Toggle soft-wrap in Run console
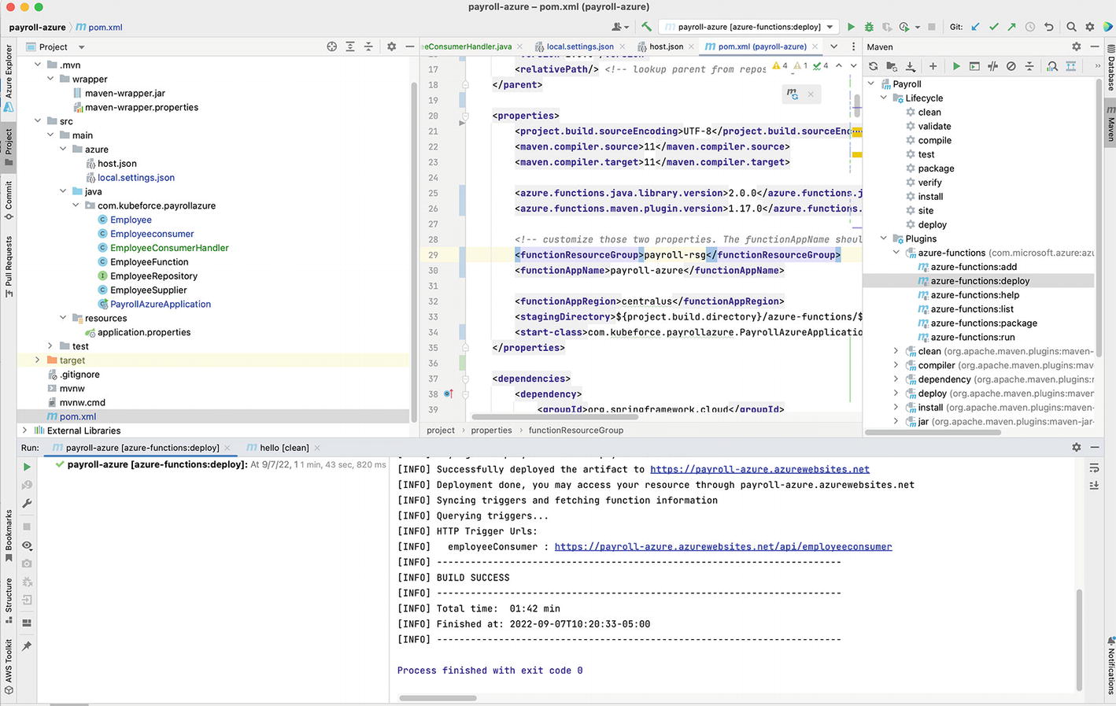The height and width of the screenshot is (706, 1116). tap(1094, 468)
